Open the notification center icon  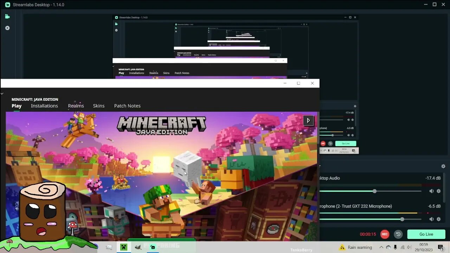point(441,247)
